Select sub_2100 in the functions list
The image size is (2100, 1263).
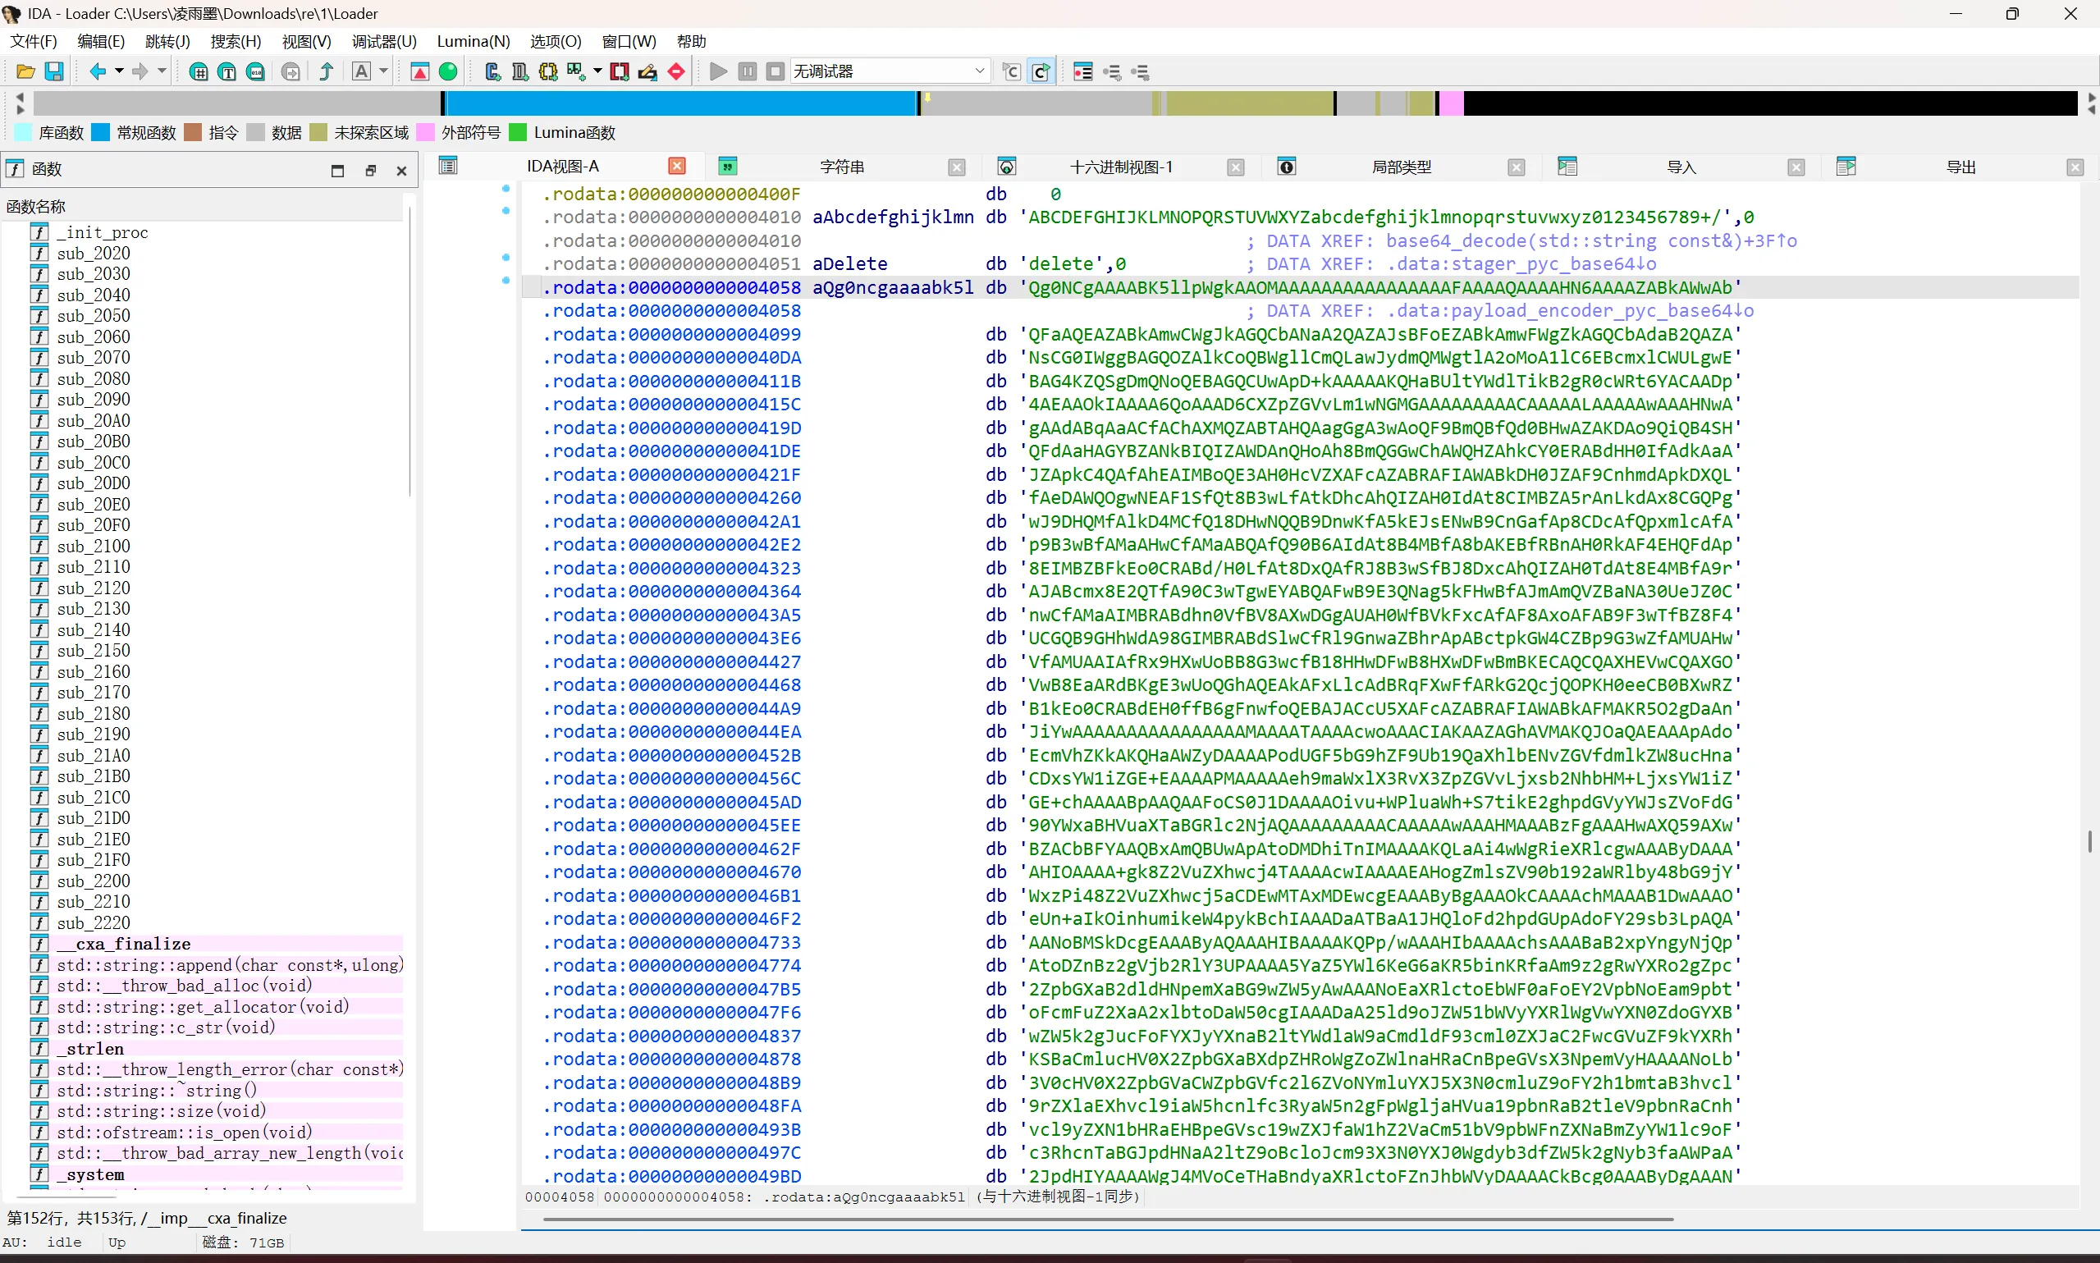[94, 547]
